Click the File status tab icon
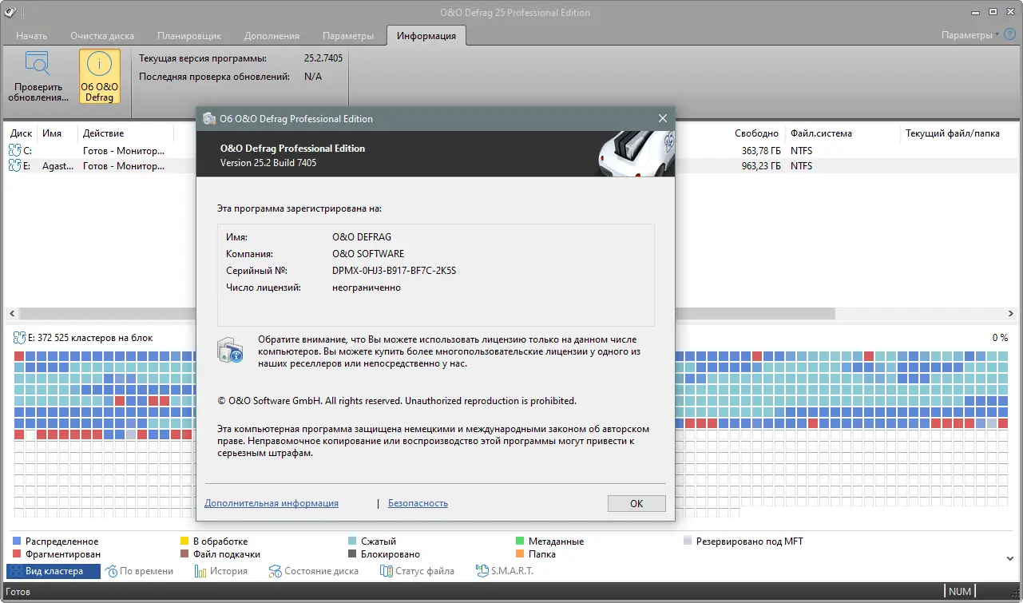 tap(387, 571)
